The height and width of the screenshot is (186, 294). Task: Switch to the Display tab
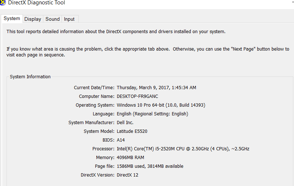pyautogui.click(x=33, y=19)
